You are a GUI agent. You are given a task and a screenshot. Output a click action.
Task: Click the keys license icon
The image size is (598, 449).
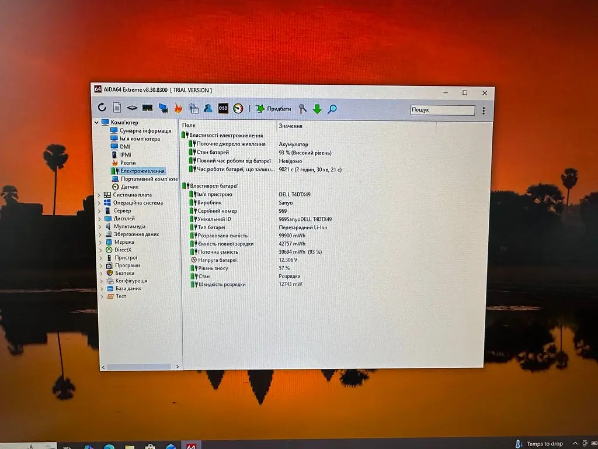303,109
